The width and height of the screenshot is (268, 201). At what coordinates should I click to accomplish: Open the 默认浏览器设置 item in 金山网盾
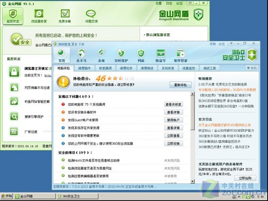click(158, 35)
